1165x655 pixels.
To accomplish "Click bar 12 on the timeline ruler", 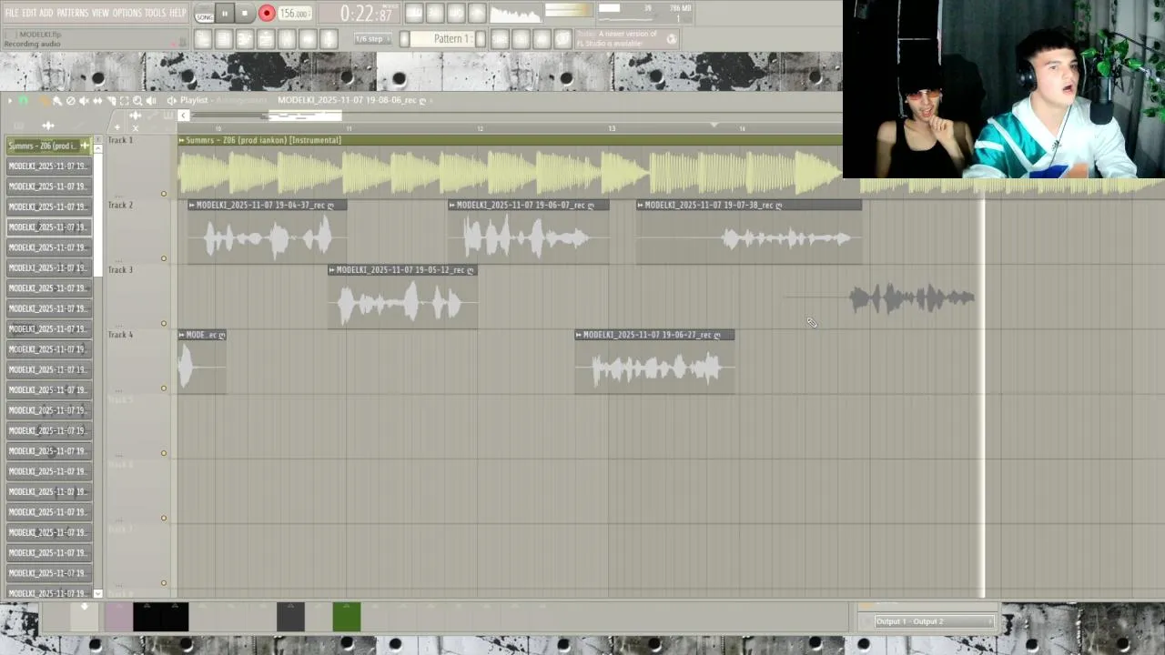I will coord(480,128).
